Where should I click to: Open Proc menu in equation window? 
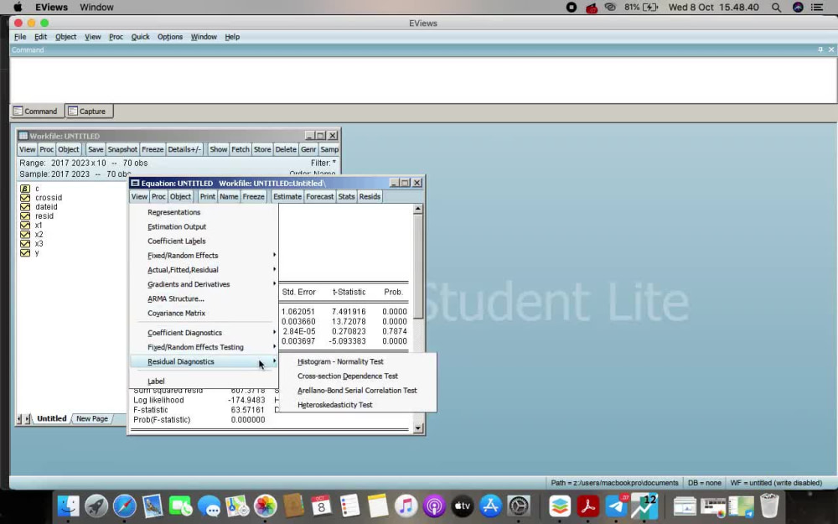158,197
